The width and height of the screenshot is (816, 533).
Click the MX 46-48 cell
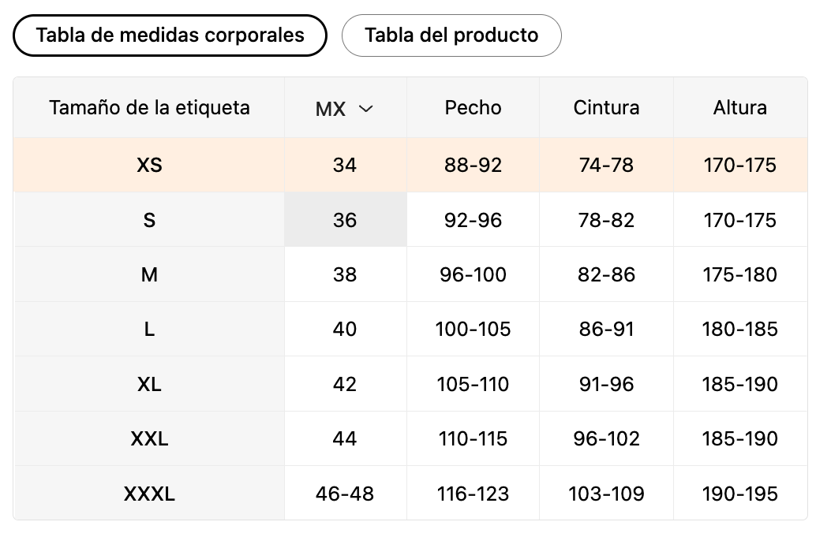tap(345, 494)
